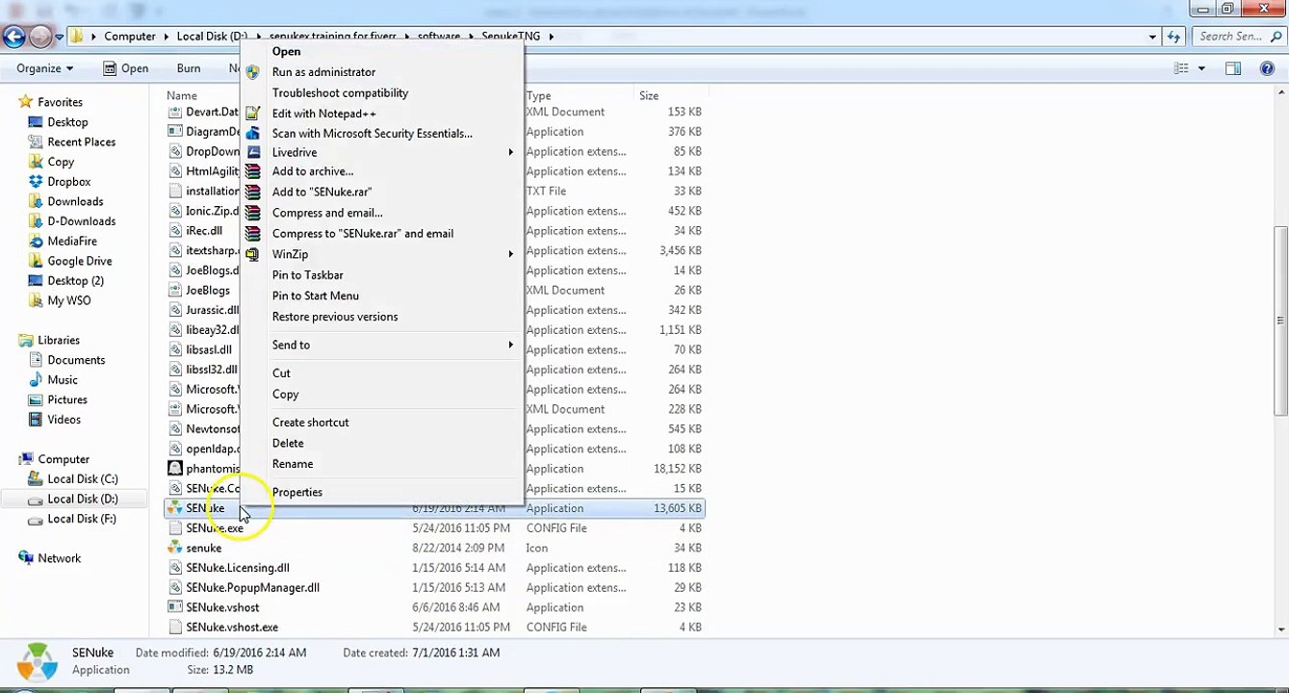Toggle the preview pane icon
The image size is (1289, 693).
[x=1233, y=68]
